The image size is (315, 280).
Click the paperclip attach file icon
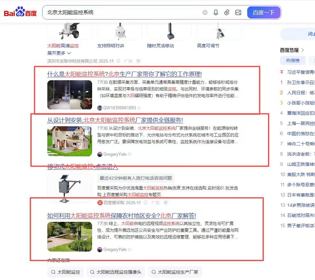point(227,12)
